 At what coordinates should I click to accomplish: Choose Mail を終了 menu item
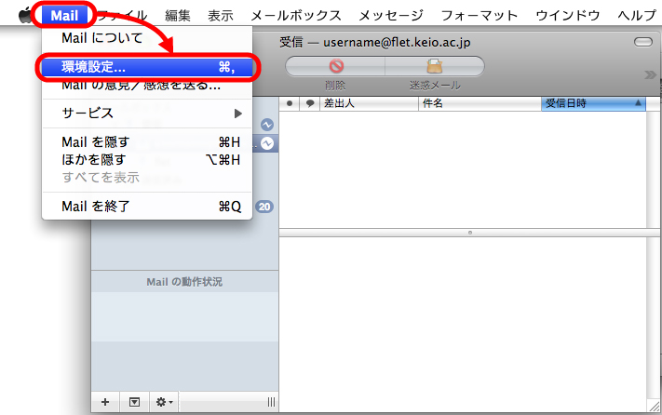click(147, 207)
